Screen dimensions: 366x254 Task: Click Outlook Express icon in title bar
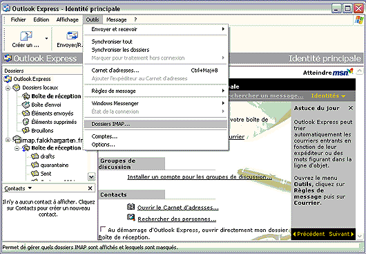[x=6, y=9]
